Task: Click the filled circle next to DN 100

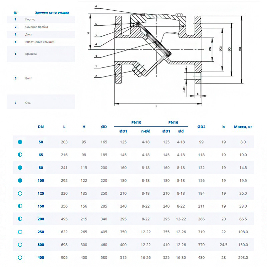Action: (x=20, y=181)
